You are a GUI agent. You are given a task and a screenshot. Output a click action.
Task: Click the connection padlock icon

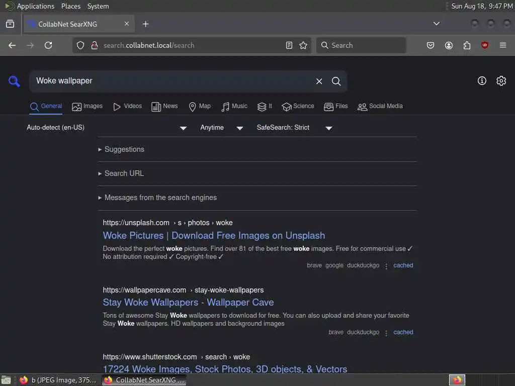(94, 45)
